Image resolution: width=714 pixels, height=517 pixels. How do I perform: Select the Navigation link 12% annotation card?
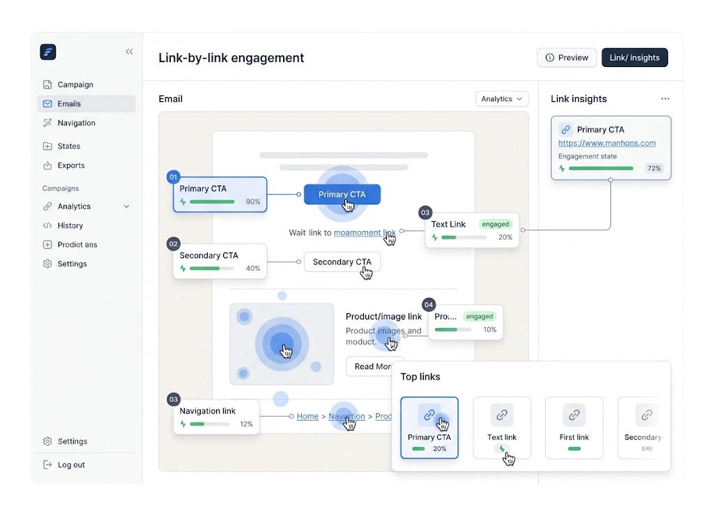(x=216, y=417)
